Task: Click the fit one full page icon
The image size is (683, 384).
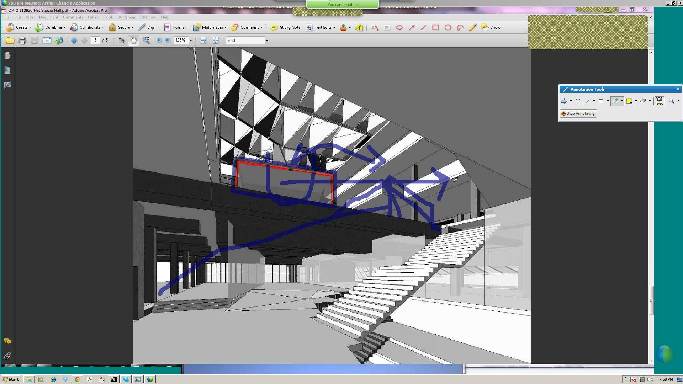Action: 216,41
